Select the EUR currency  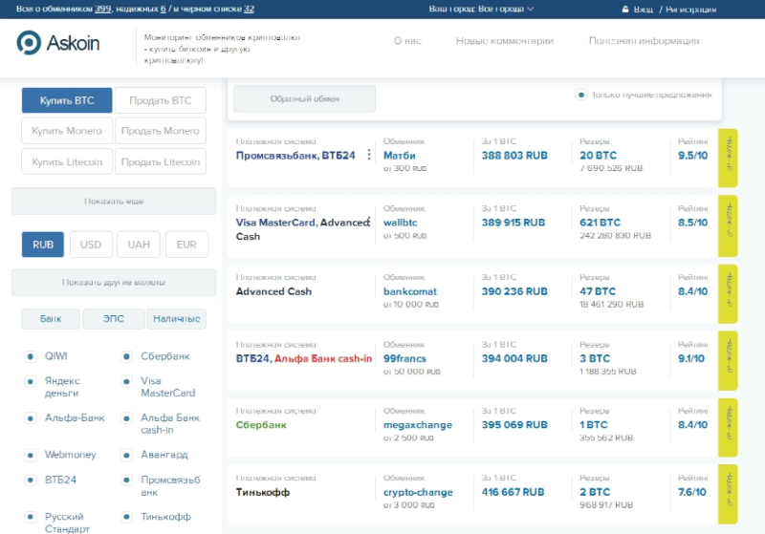[x=186, y=245]
